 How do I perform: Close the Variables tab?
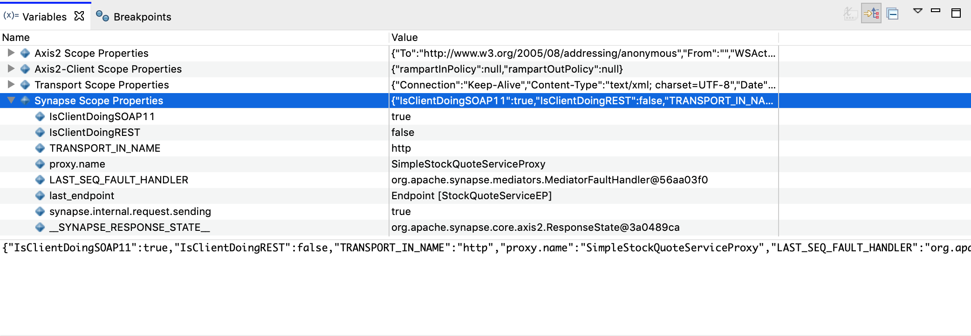79,16
